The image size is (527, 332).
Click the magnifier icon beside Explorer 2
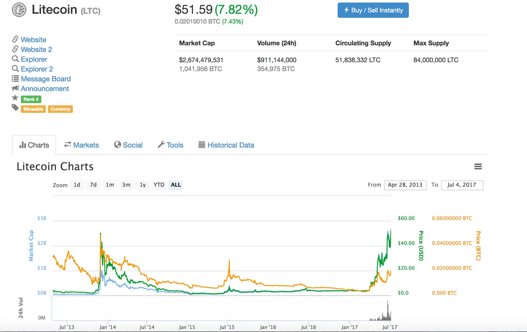point(15,69)
